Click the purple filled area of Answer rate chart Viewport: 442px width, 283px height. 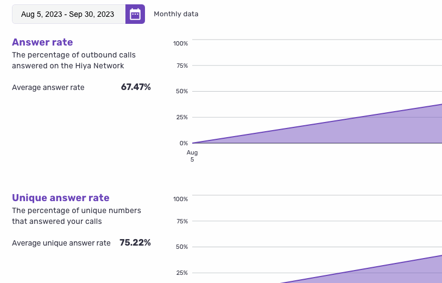pyautogui.click(x=380, y=130)
